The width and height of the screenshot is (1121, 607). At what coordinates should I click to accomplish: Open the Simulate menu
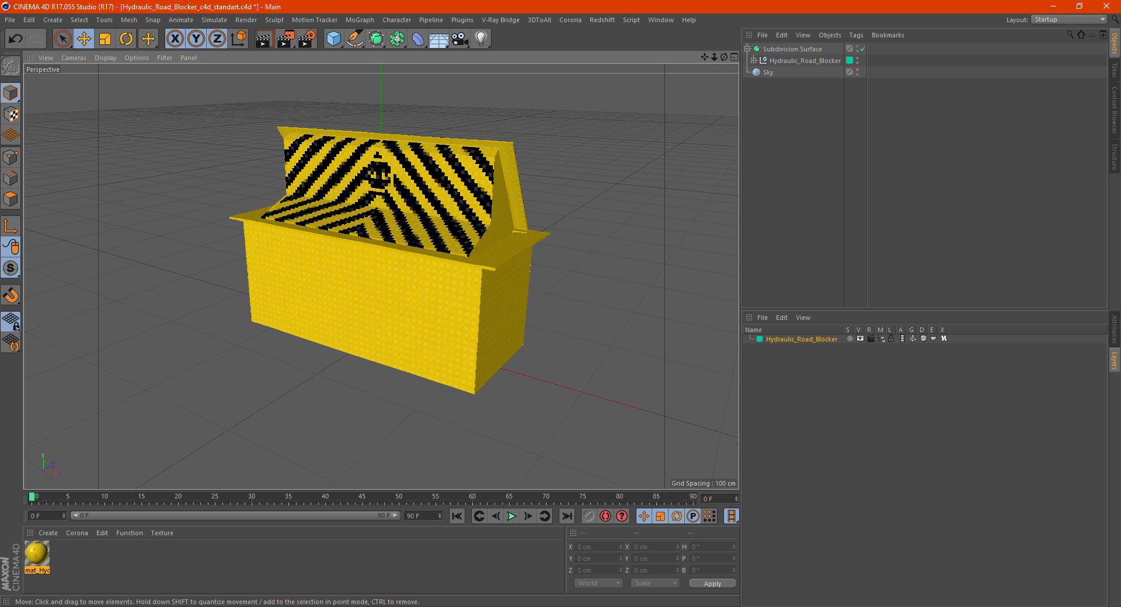[214, 20]
